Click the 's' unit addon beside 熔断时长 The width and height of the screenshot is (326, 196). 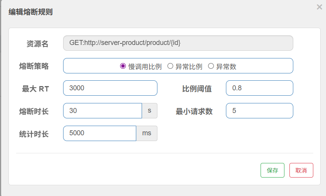(150, 111)
